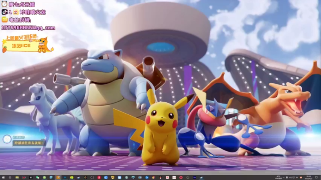Open the yellow badge icon on taskbar
The image size is (321, 180).
pyautogui.click(x=113, y=178)
